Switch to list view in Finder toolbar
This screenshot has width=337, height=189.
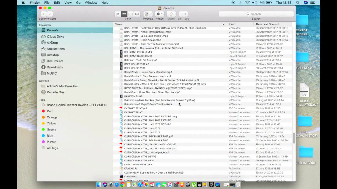(124, 14)
